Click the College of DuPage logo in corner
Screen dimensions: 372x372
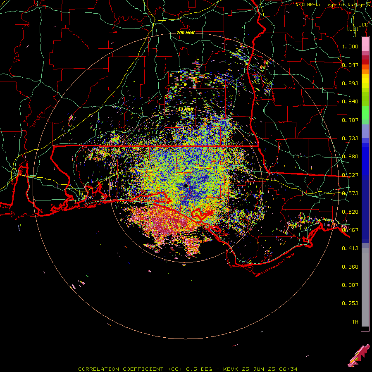359,355
